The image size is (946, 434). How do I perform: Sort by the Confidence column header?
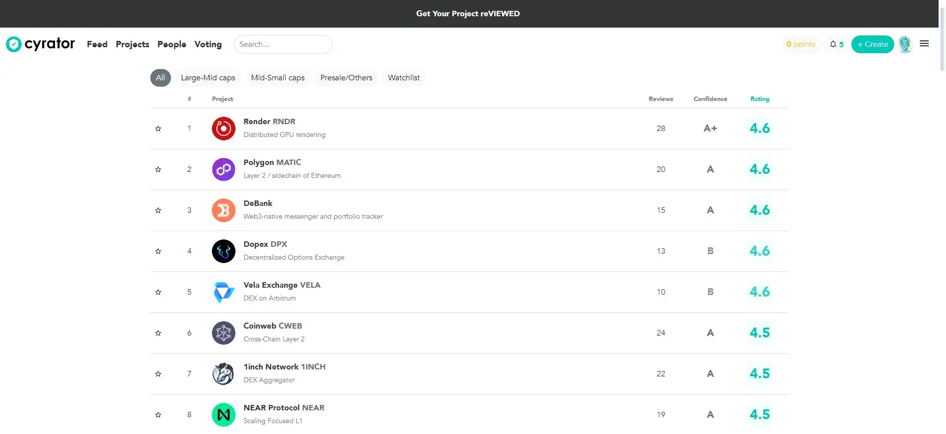point(710,99)
